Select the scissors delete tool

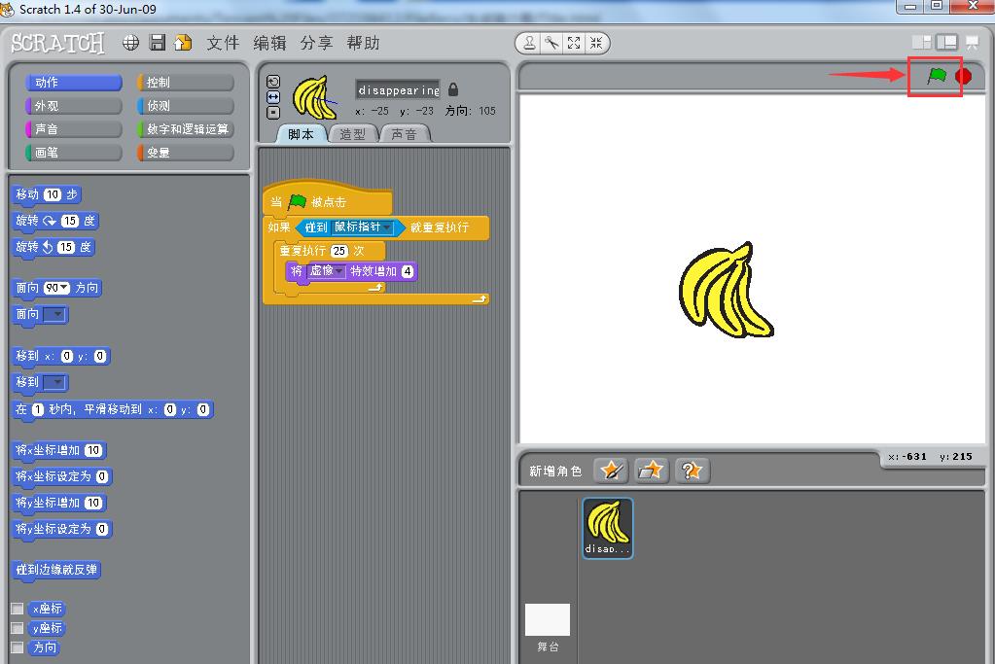pyautogui.click(x=551, y=43)
